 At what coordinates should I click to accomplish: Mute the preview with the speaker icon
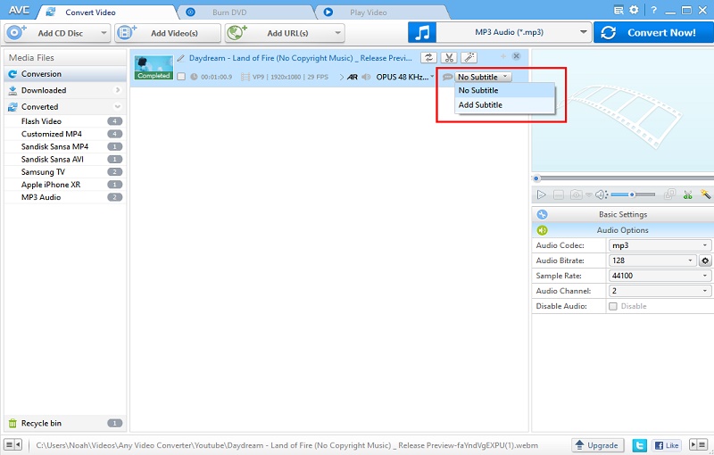tap(601, 194)
